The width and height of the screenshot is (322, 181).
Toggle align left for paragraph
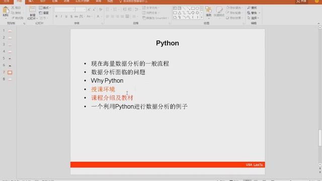107,16
